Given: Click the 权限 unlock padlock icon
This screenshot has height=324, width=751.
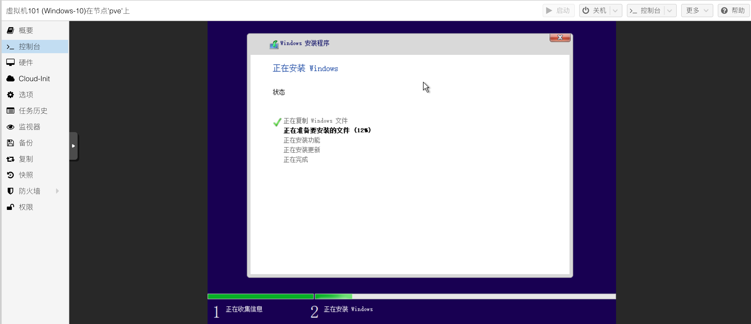Looking at the screenshot, I should 11,207.
